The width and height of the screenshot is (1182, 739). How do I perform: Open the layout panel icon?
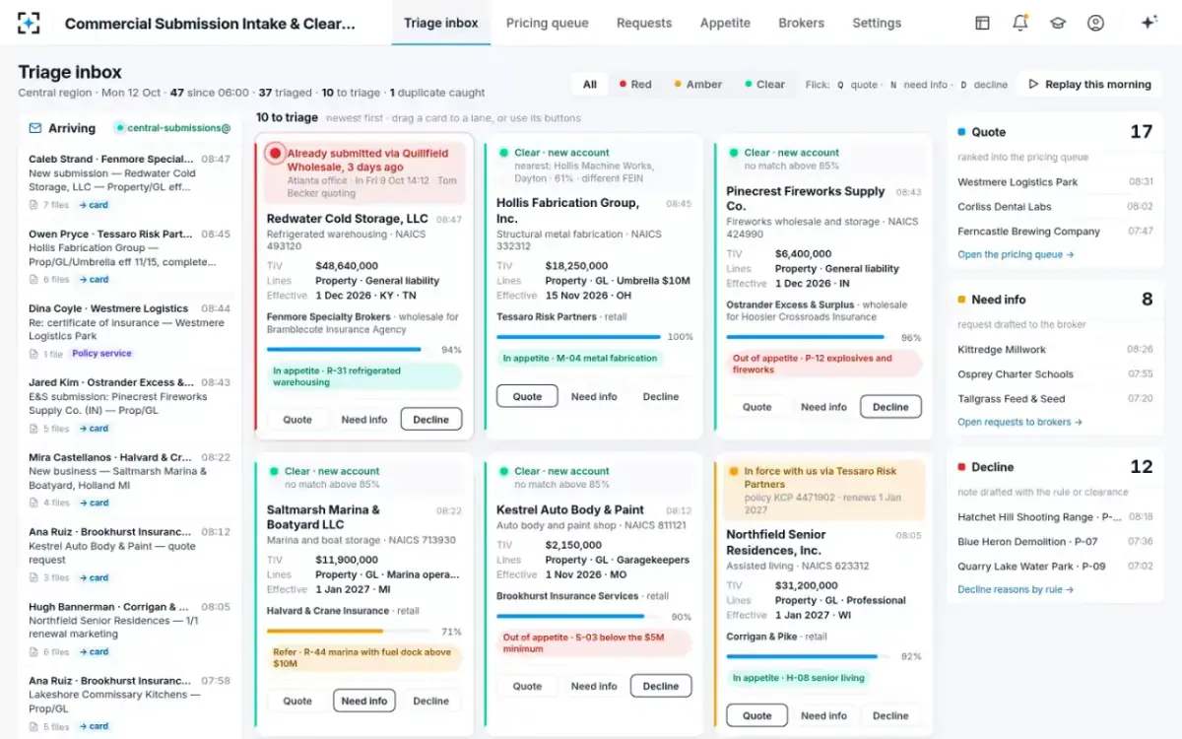point(982,23)
